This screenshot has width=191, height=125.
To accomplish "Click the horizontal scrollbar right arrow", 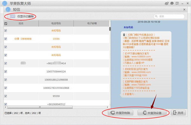I will pyautogui.click(x=107, y=107).
